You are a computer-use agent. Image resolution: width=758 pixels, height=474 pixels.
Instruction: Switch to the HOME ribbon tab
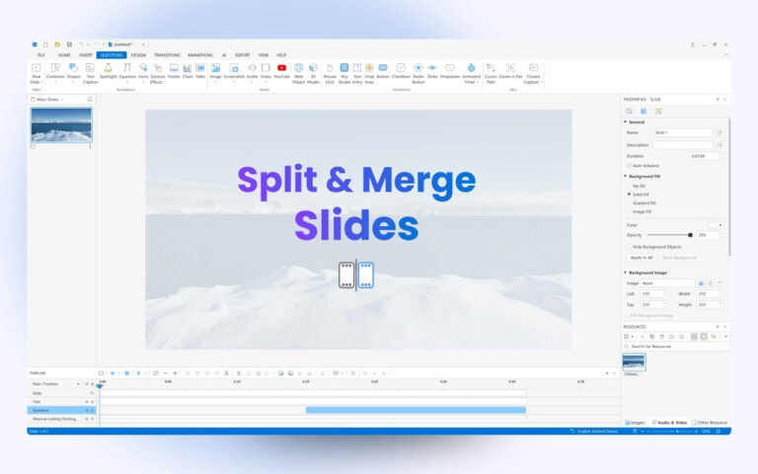64,55
